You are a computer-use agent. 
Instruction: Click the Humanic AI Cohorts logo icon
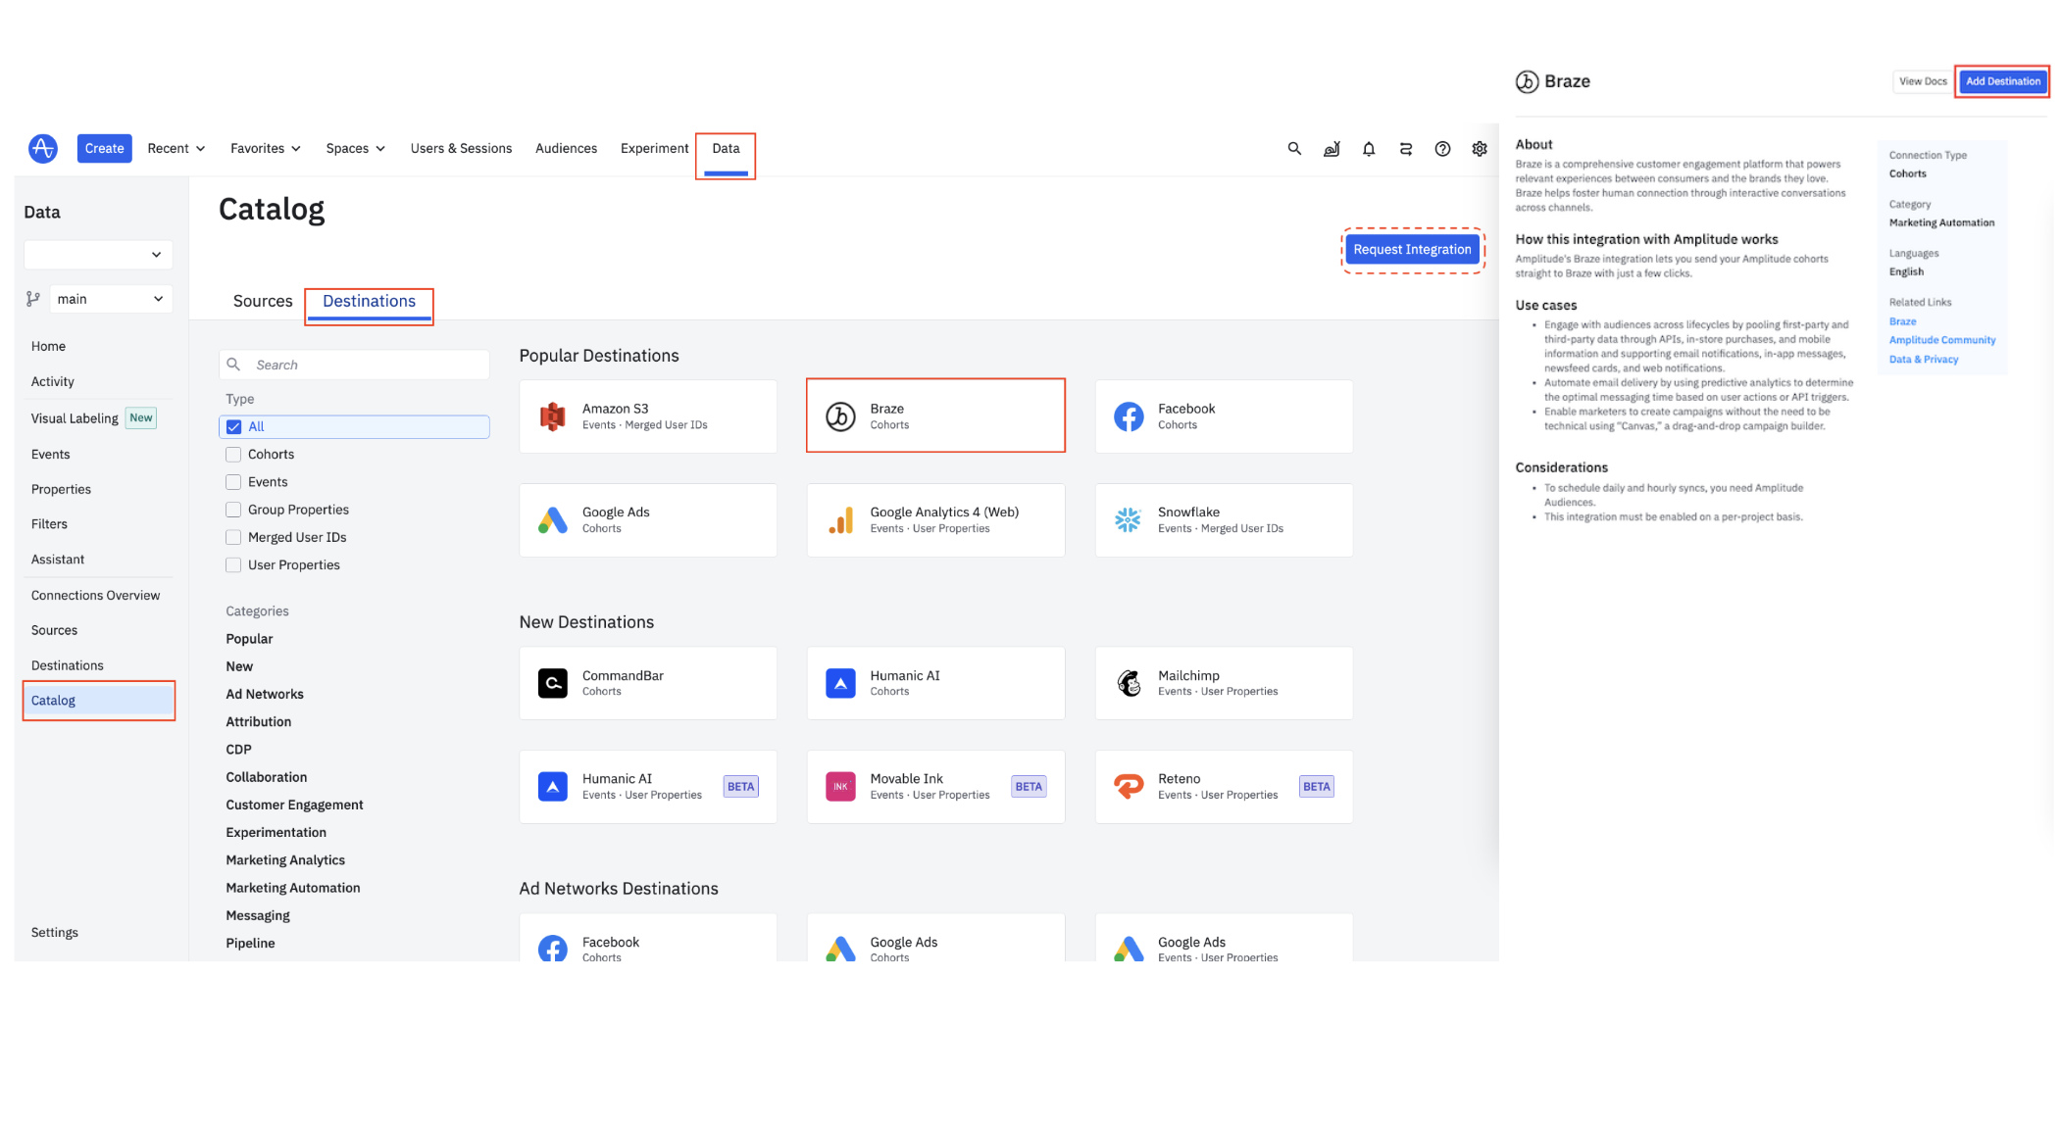click(x=840, y=683)
